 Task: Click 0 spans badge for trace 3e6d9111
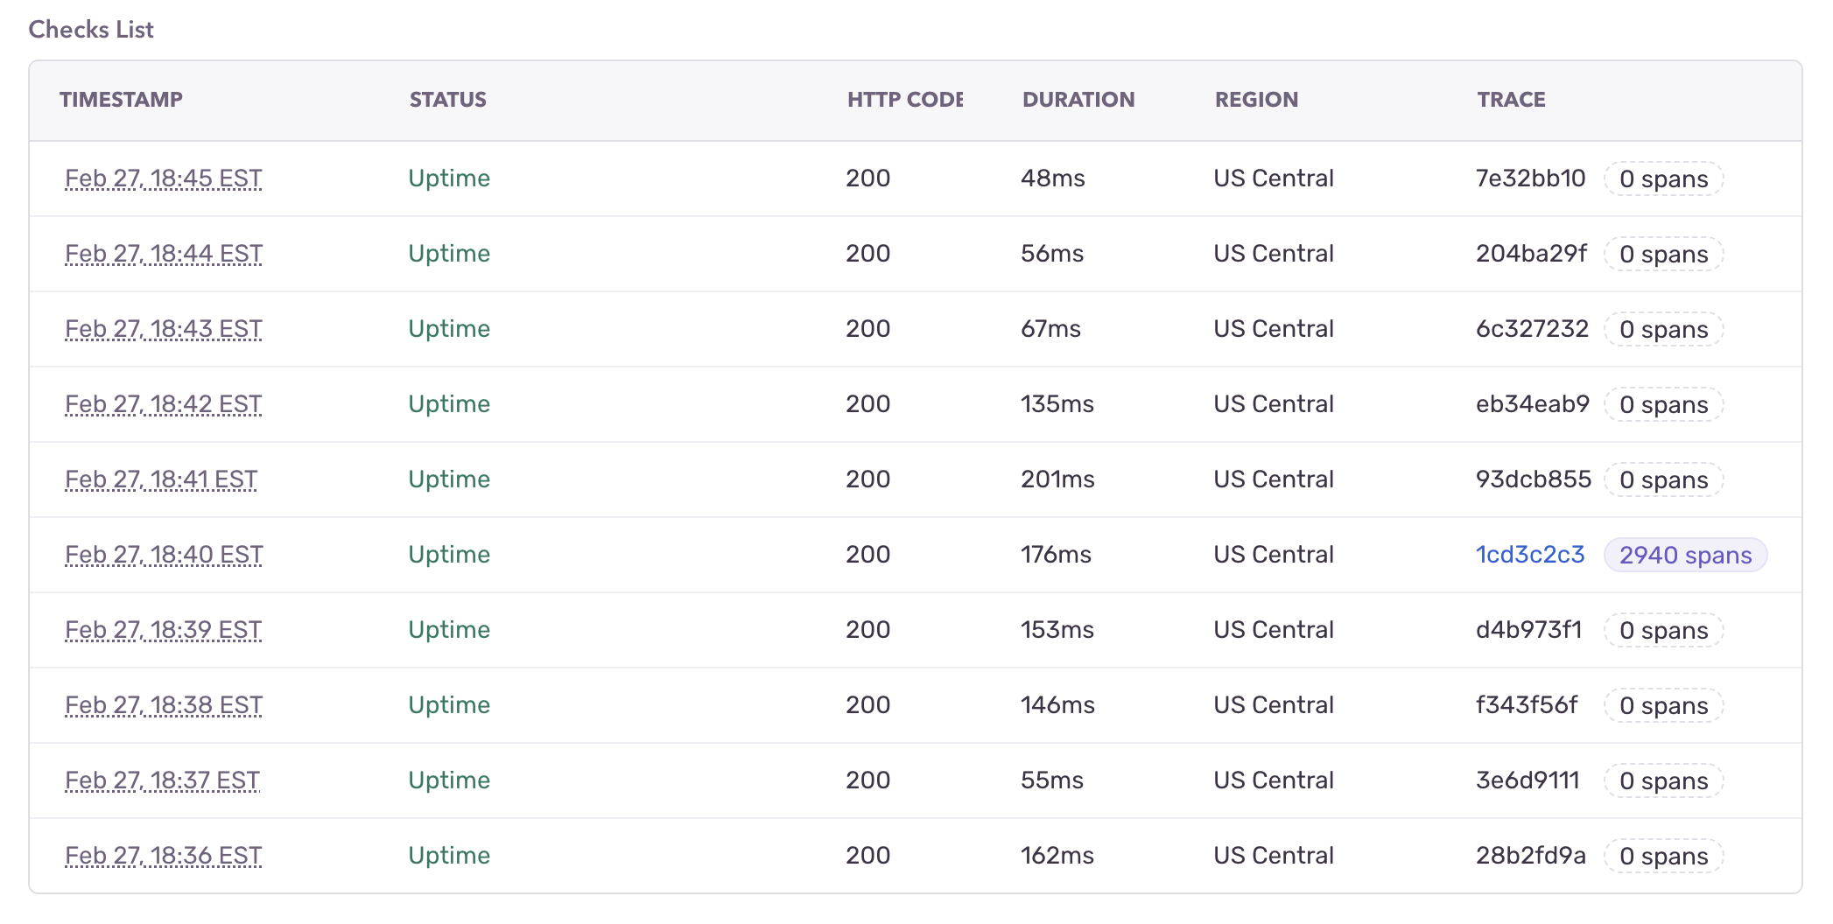[1663, 780]
